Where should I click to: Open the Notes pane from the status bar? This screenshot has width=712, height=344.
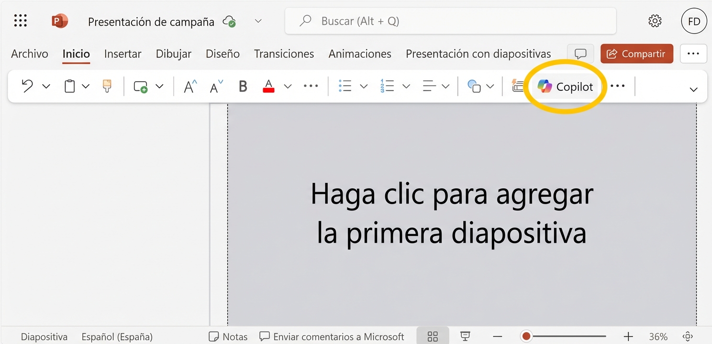(x=228, y=336)
